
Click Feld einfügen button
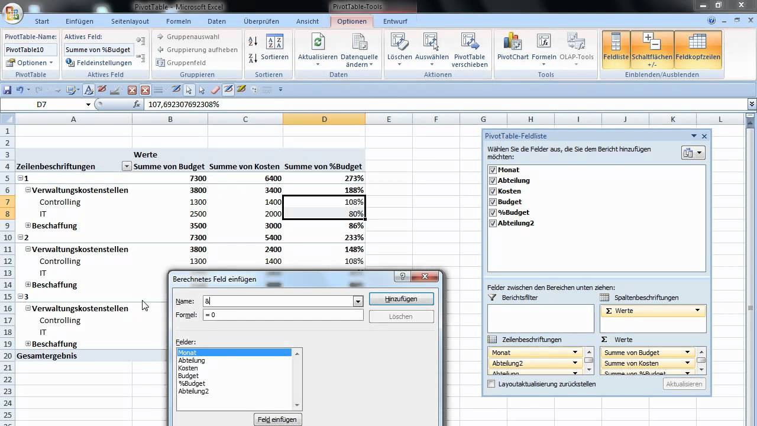coord(277,419)
